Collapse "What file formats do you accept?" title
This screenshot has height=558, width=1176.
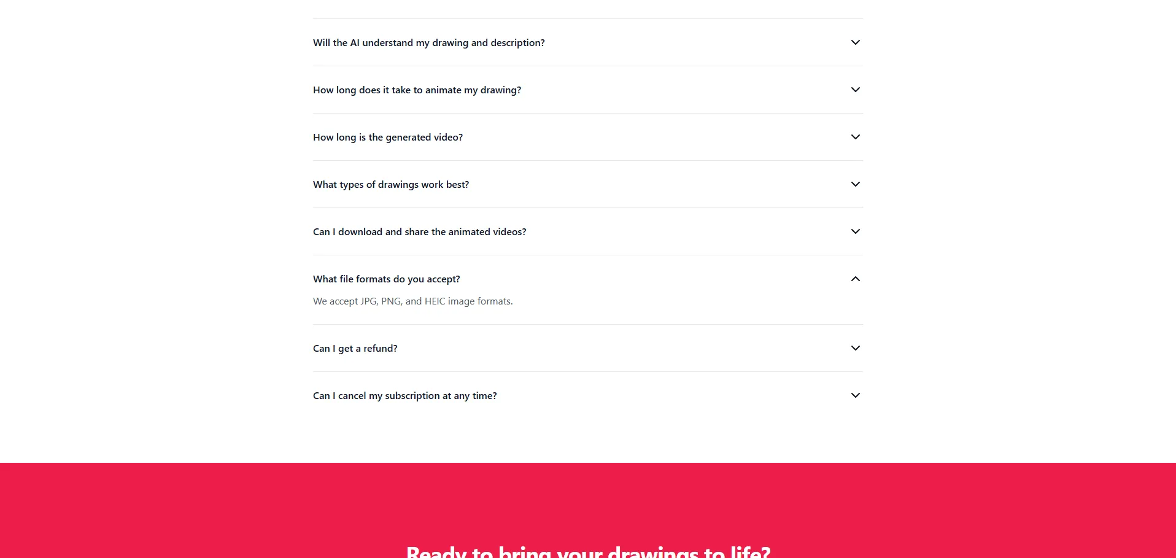click(386, 279)
